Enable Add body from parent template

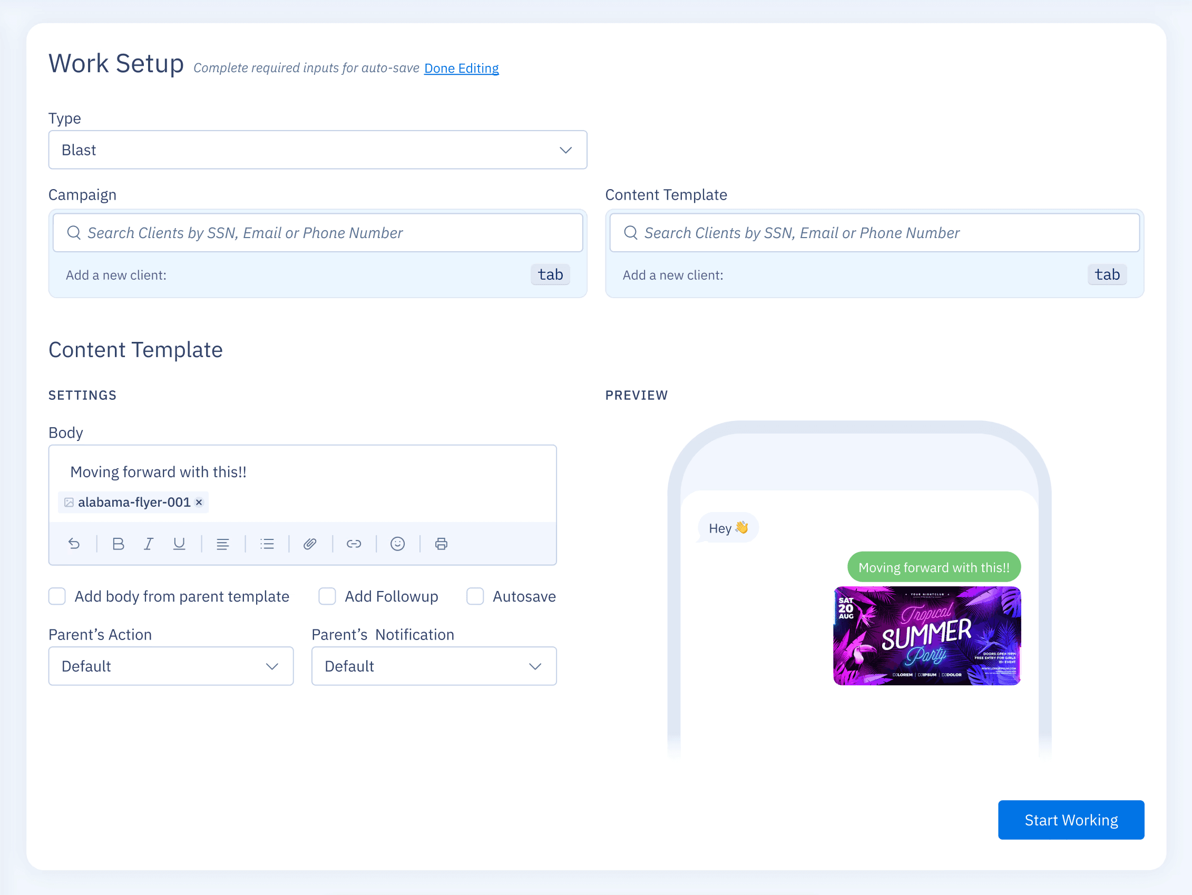coord(57,596)
